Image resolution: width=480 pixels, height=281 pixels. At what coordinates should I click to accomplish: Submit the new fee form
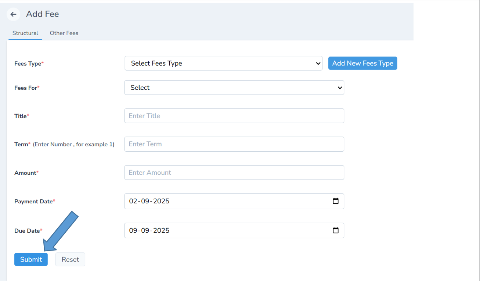click(31, 259)
